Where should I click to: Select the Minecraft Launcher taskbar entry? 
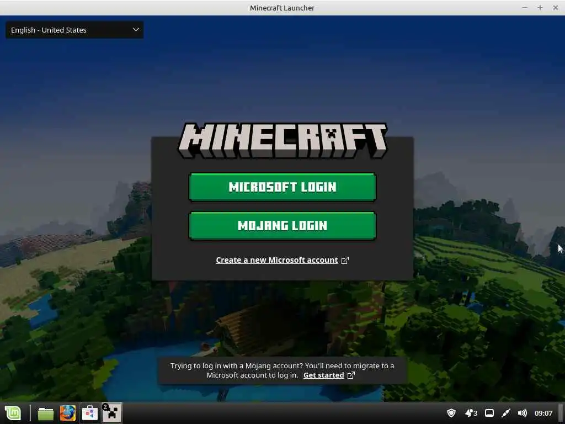tap(112, 413)
